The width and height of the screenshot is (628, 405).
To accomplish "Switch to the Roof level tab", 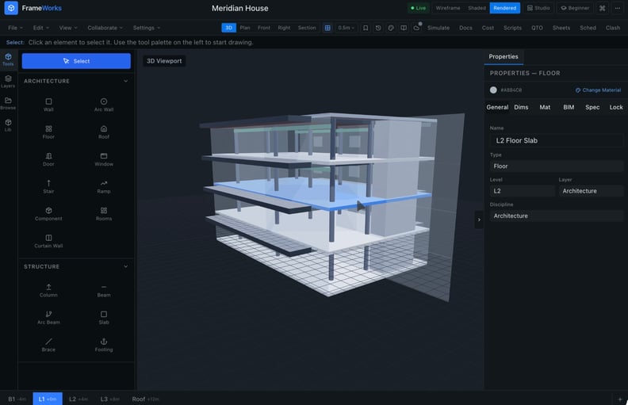I will [145, 399].
